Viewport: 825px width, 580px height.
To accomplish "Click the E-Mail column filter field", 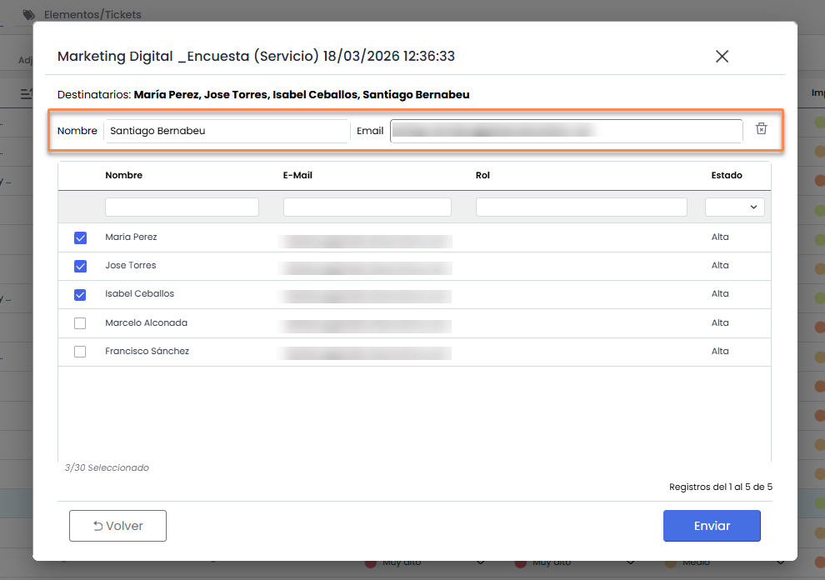I will tap(367, 207).
